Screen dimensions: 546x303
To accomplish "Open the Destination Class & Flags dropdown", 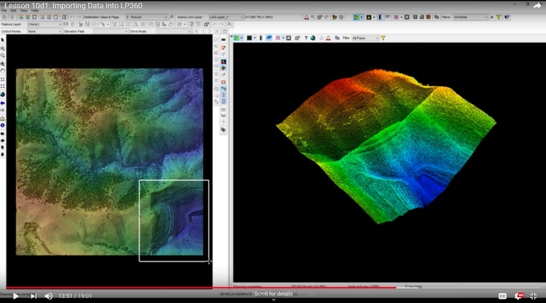I will pos(146,17).
